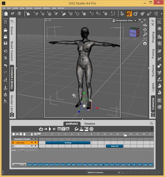Collapse the bottom pane with the arrow handle
The width and height of the screenshot is (165, 177).
coord(83,119)
